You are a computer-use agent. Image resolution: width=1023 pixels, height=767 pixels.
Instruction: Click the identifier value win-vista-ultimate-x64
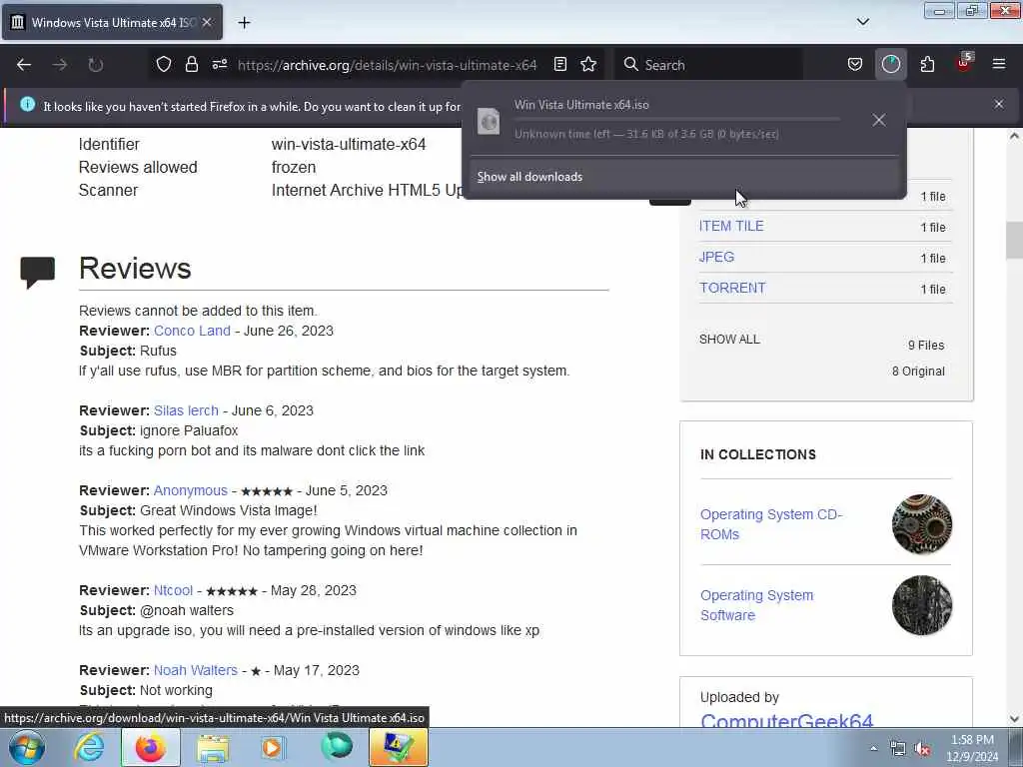349,144
